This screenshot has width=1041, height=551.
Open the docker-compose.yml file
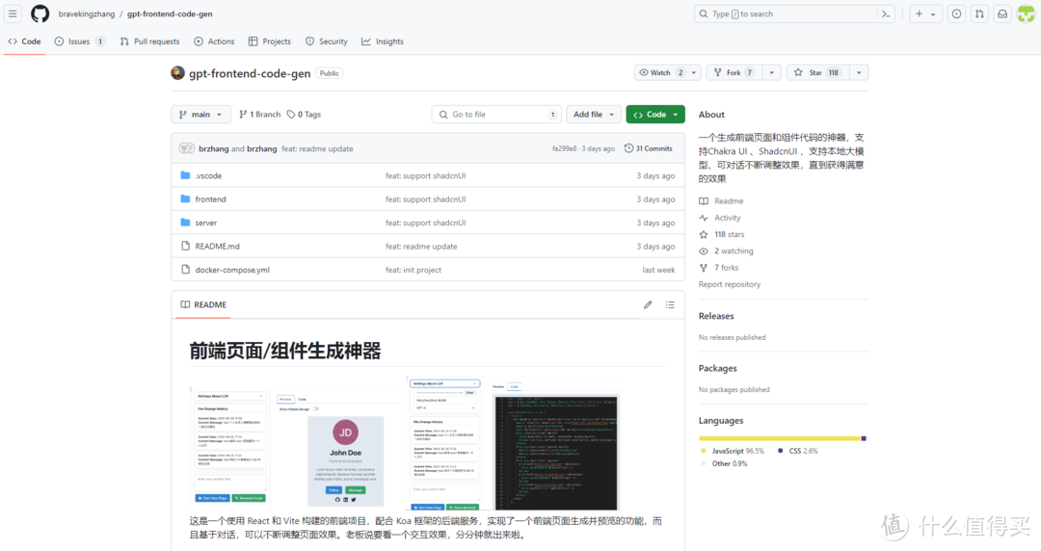tap(232, 270)
